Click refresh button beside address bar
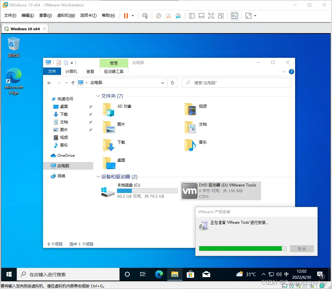The width and height of the screenshot is (332, 289). [x=172, y=83]
